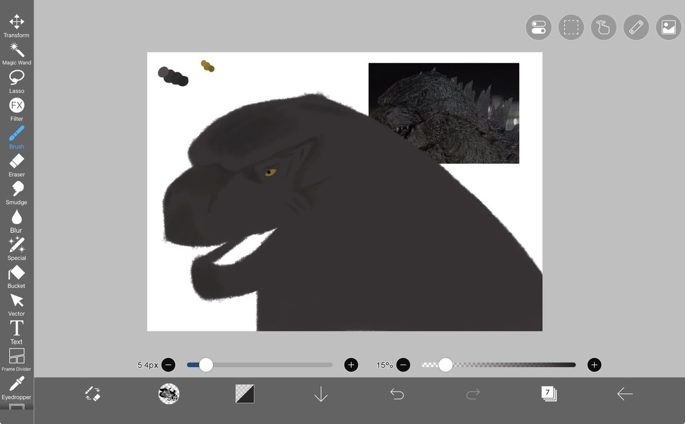Screen dimensions: 685x424
Task: Select the Magic Wand tool
Action: pyautogui.click(x=17, y=54)
